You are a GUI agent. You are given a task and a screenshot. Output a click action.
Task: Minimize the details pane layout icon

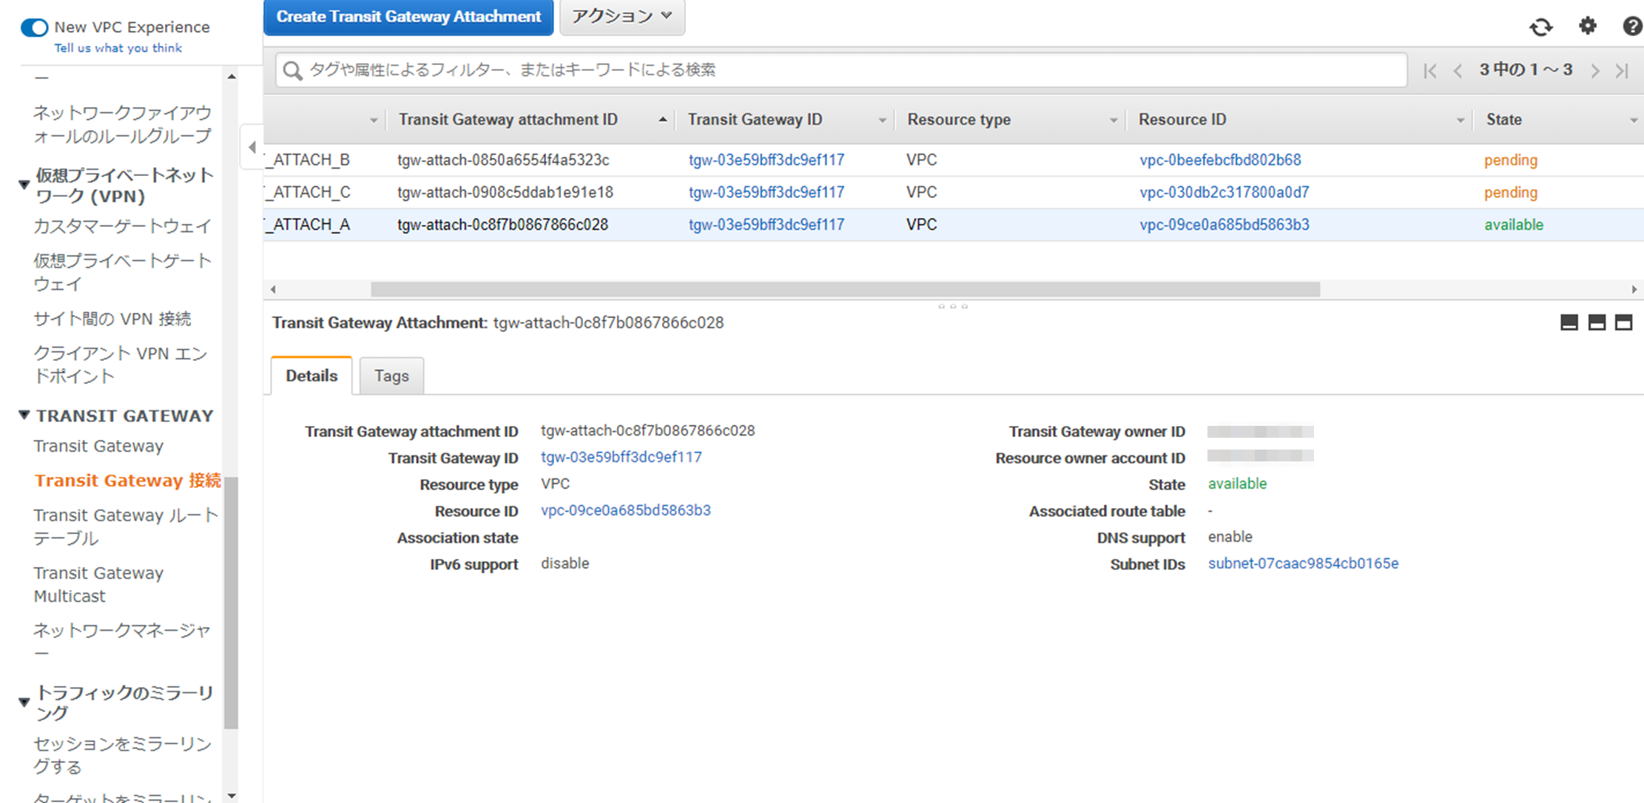(x=1569, y=322)
